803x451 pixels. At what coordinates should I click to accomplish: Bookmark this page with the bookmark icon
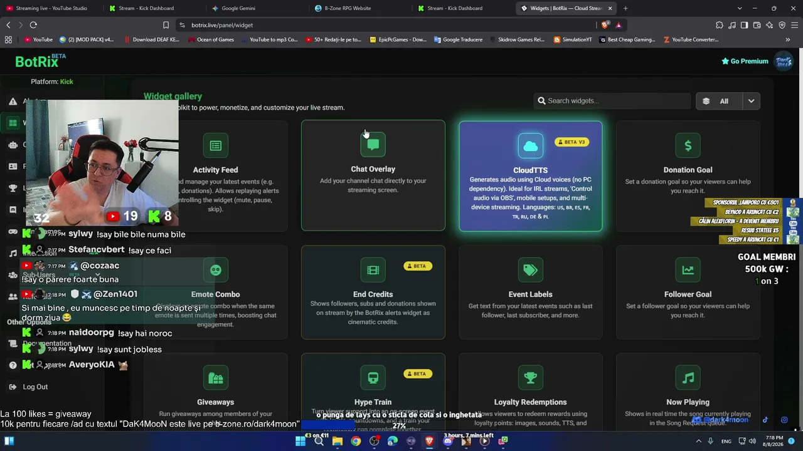click(x=166, y=25)
